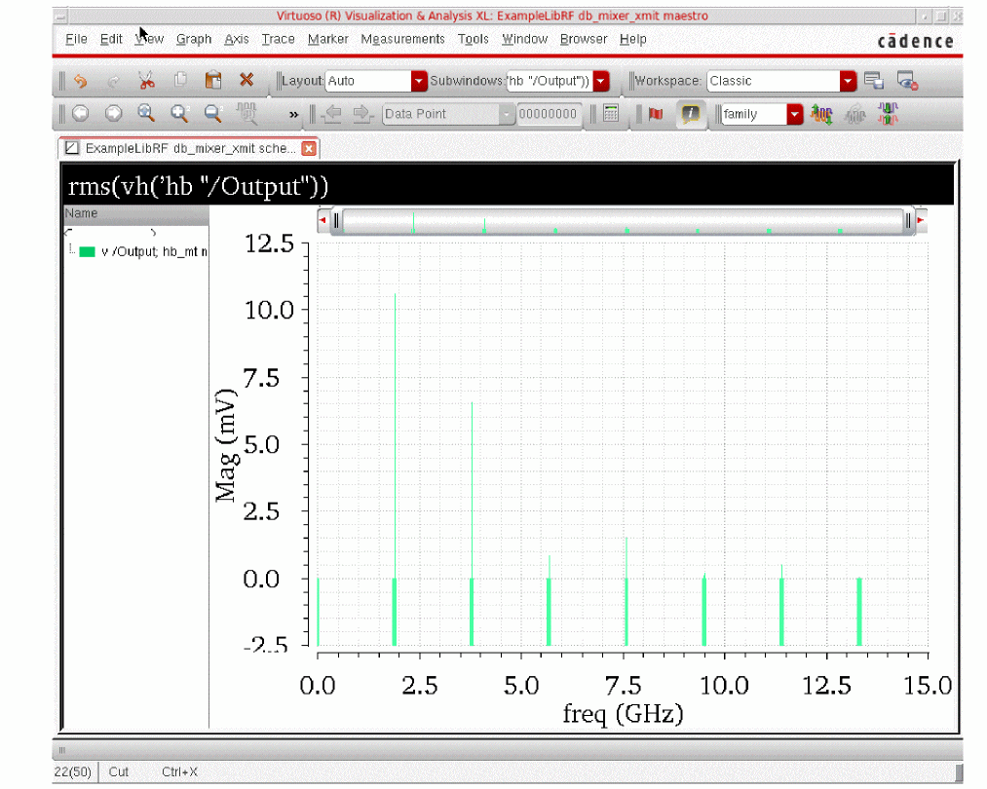Click the Zoom fit magnifier icon
987x789 pixels.
click(x=146, y=113)
